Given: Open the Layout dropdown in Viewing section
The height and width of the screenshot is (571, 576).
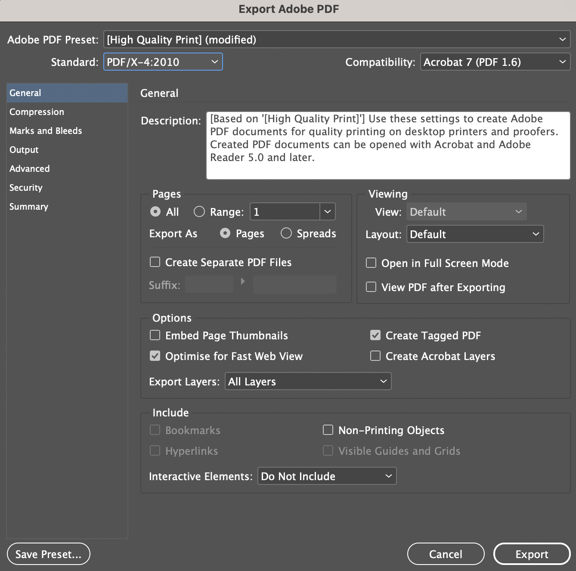Looking at the screenshot, I should [x=474, y=234].
